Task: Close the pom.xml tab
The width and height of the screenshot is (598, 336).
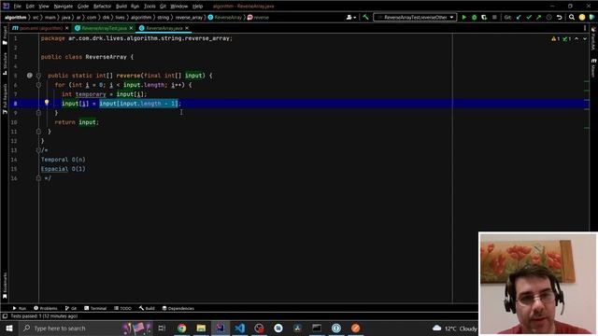Action: (x=66, y=28)
